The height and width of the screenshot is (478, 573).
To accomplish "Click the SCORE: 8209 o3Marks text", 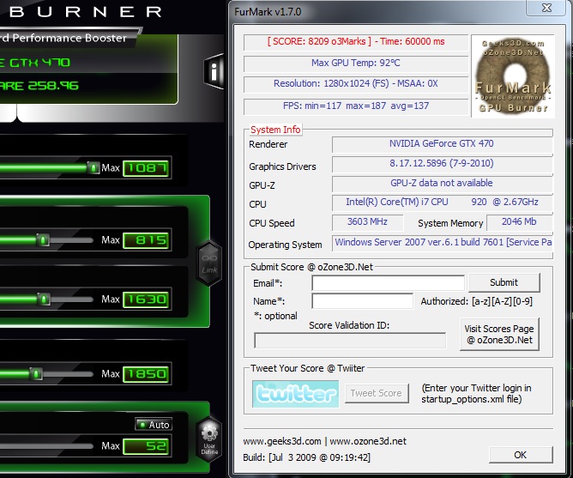I will (319, 41).
